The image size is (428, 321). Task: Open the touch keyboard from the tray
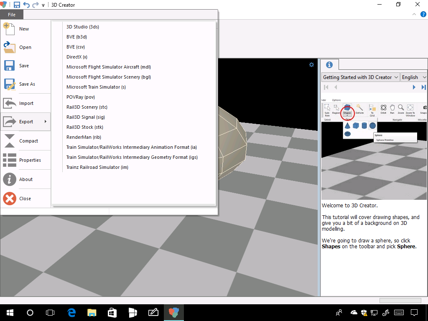coord(399,313)
